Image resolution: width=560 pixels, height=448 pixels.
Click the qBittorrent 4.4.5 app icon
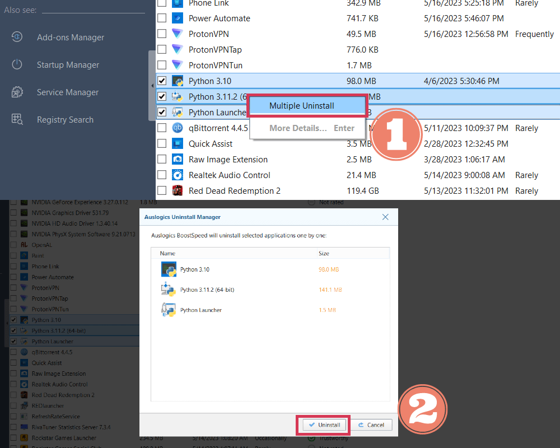(x=177, y=128)
